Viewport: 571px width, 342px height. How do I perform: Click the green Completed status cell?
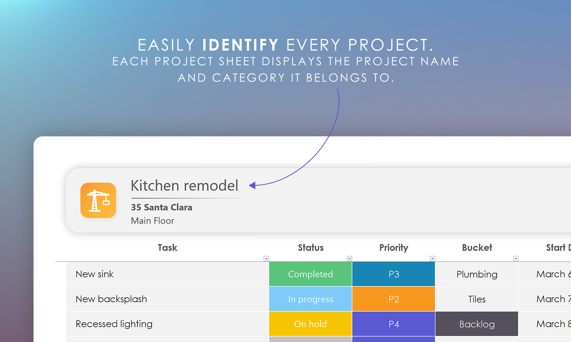pos(310,274)
